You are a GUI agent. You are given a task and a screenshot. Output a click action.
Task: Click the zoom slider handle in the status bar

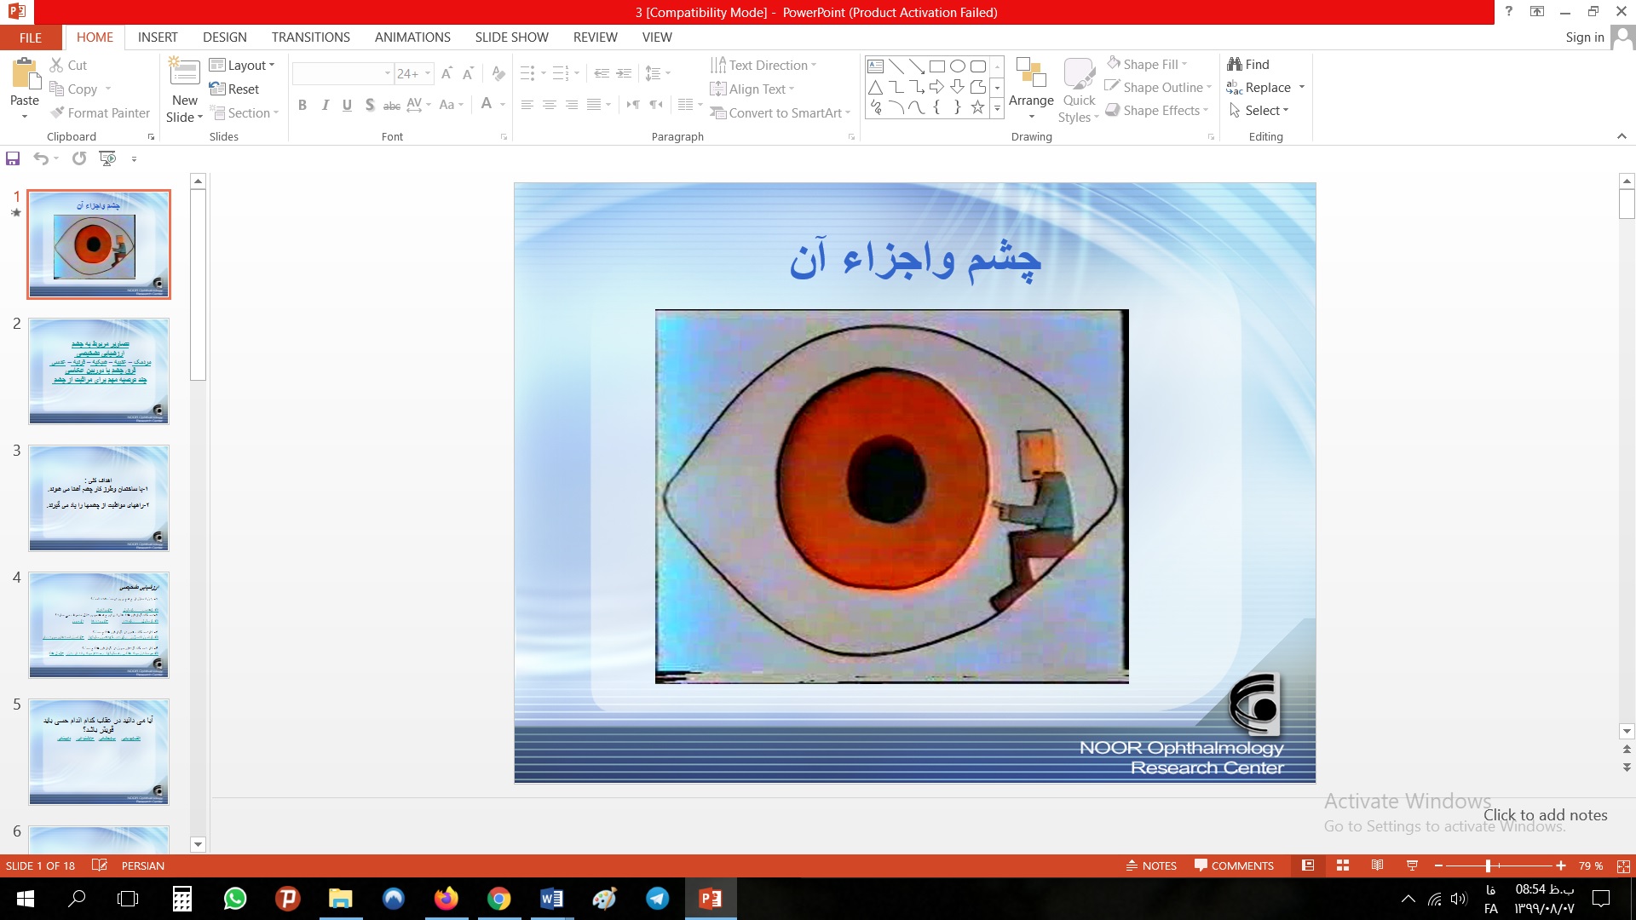pyautogui.click(x=1488, y=865)
